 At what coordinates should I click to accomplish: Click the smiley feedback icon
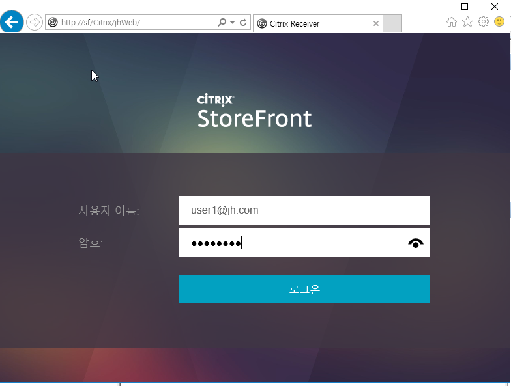point(499,22)
